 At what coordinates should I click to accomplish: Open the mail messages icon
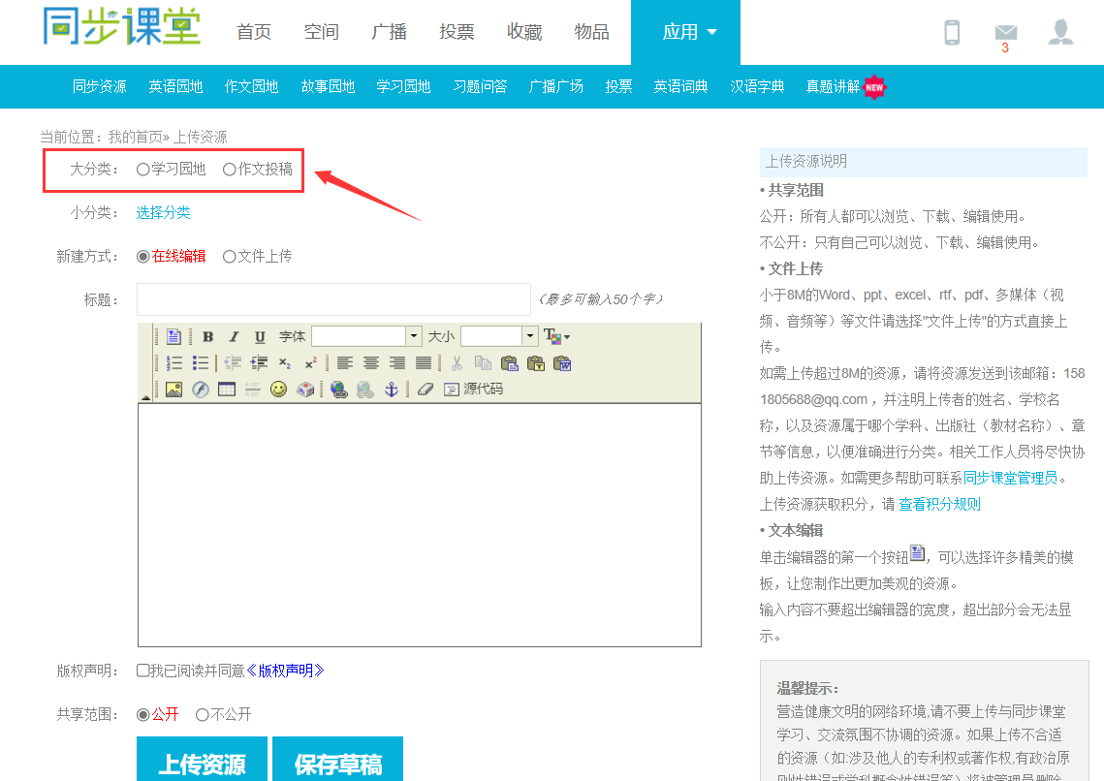(x=1005, y=32)
